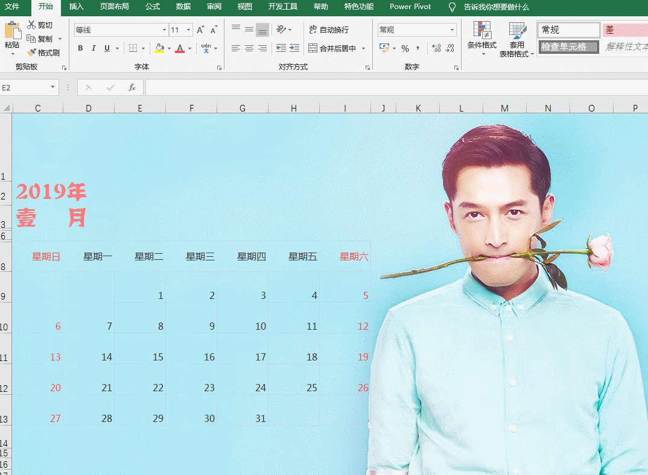Screen dimensions: 648x475
Task: Click the text orientation icon
Action: pos(281,30)
